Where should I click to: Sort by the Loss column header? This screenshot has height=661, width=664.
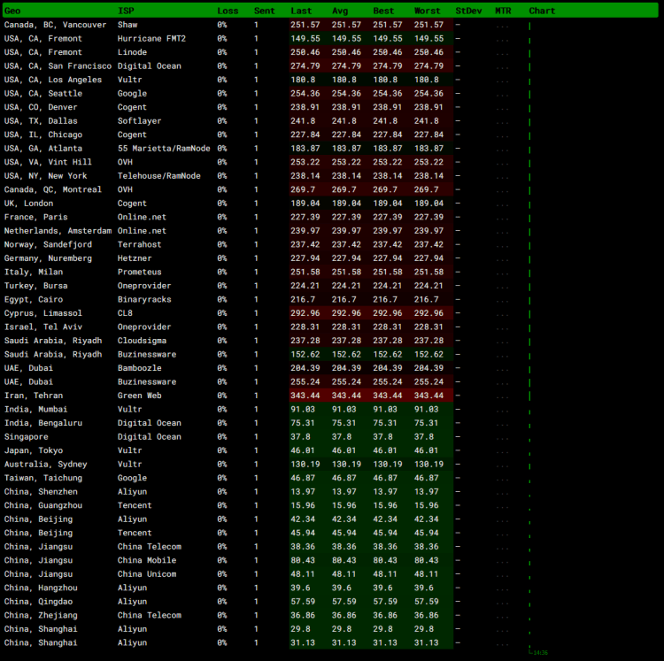tap(228, 11)
